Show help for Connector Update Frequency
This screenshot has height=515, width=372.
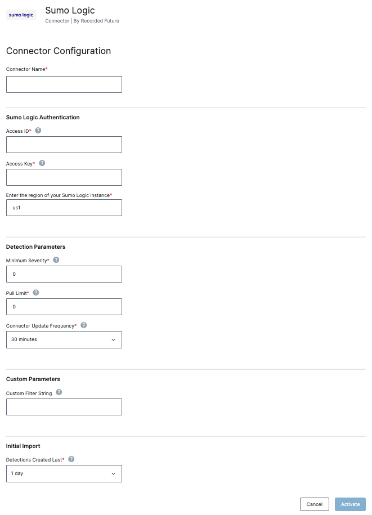(x=84, y=325)
